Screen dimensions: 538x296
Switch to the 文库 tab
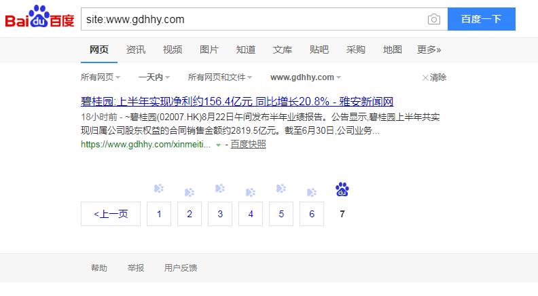click(283, 50)
